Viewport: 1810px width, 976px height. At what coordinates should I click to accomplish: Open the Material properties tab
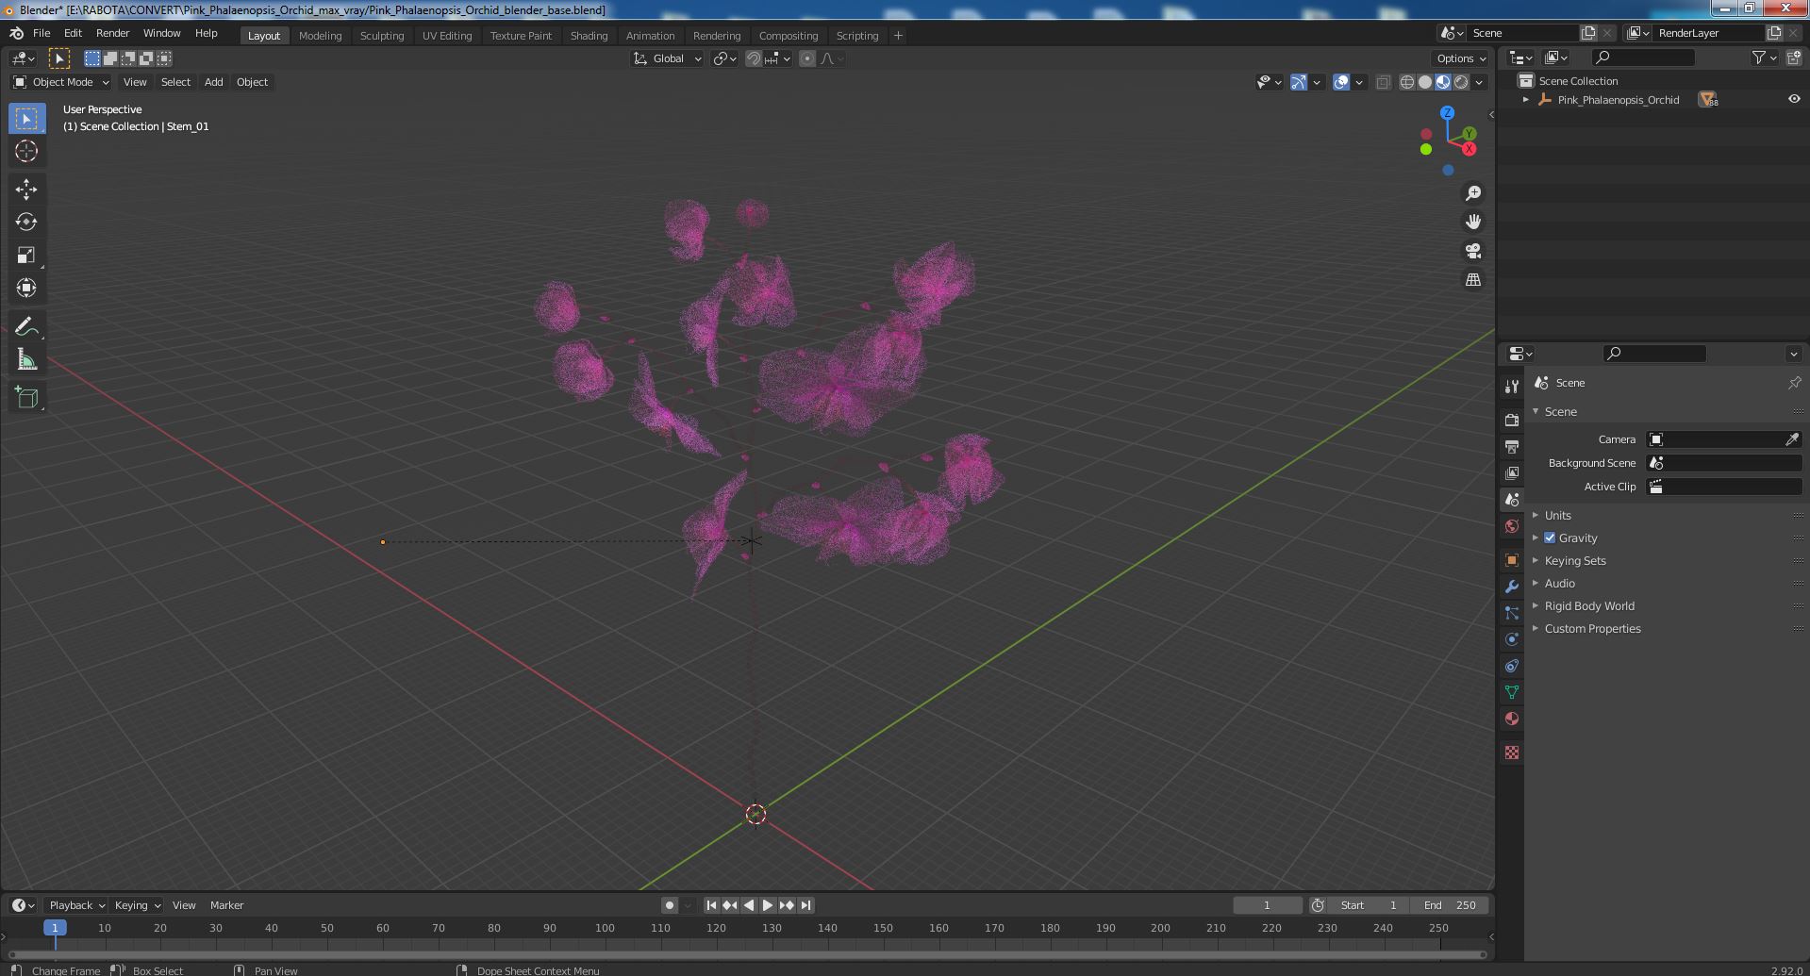pyautogui.click(x=1511, y=719)
